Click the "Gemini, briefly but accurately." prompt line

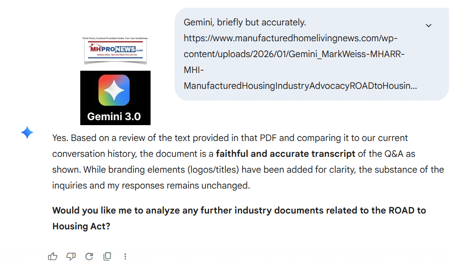[x=245, y=22]
